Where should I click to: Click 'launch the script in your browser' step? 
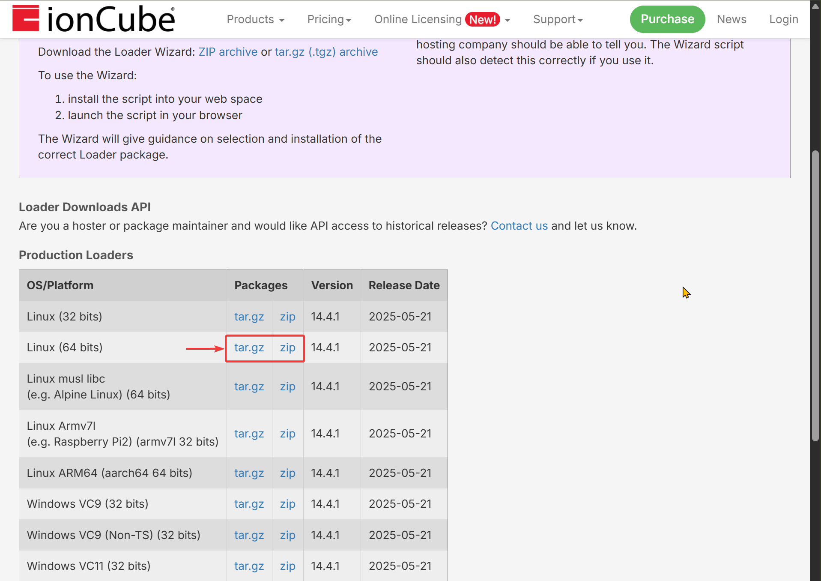point(155,115)
